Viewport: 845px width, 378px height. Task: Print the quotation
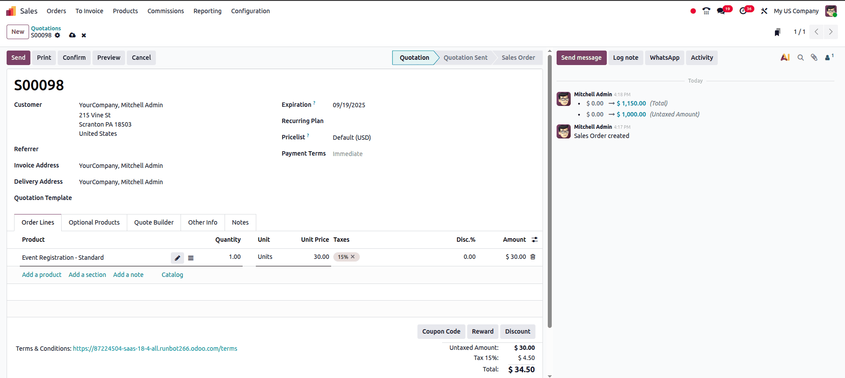click(x=44, y=58)
